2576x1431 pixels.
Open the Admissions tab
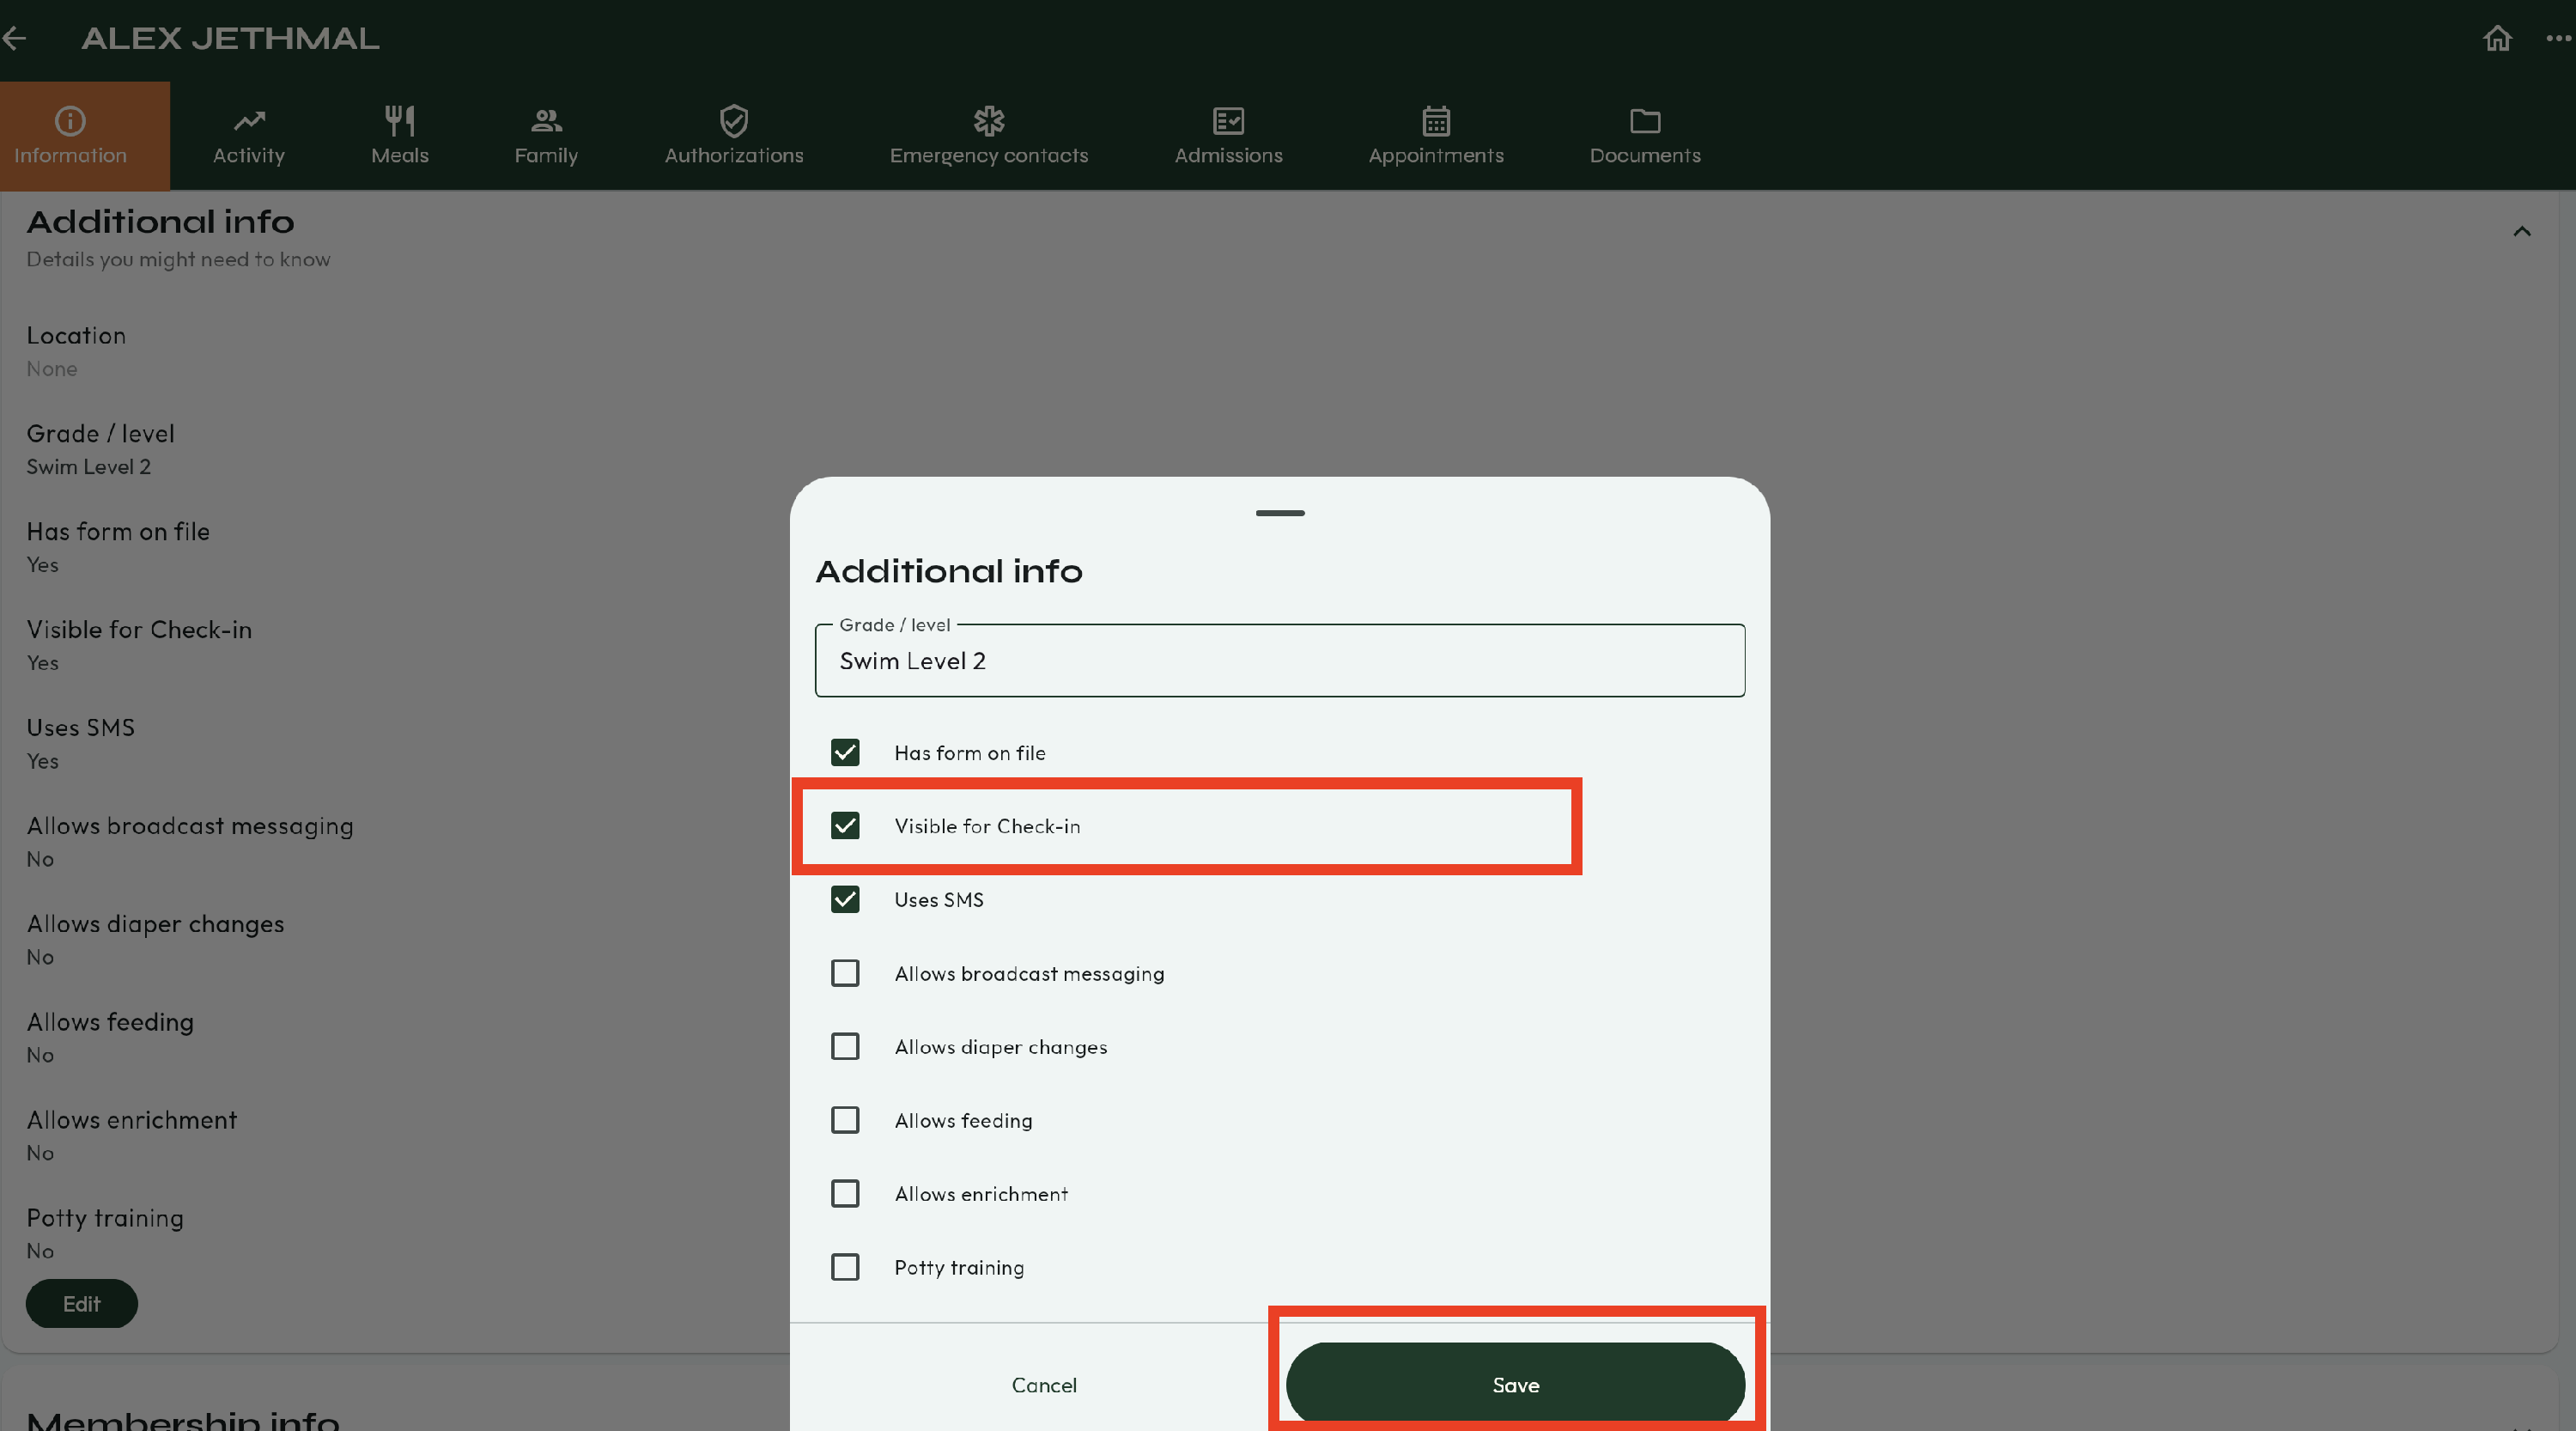point(1227,135)
